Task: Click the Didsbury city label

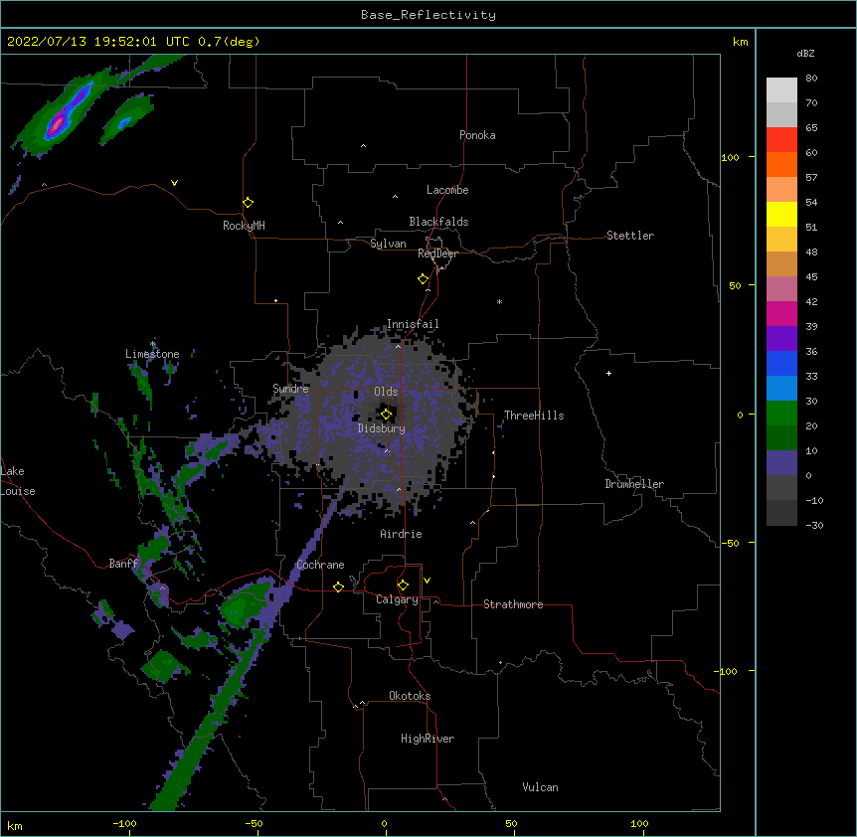Action: [x=382, y=428]
